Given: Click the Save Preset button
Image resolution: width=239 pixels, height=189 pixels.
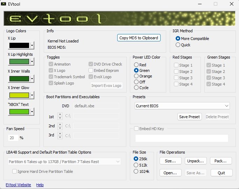Looking at the screenshot, I should [x=189, y=117].
